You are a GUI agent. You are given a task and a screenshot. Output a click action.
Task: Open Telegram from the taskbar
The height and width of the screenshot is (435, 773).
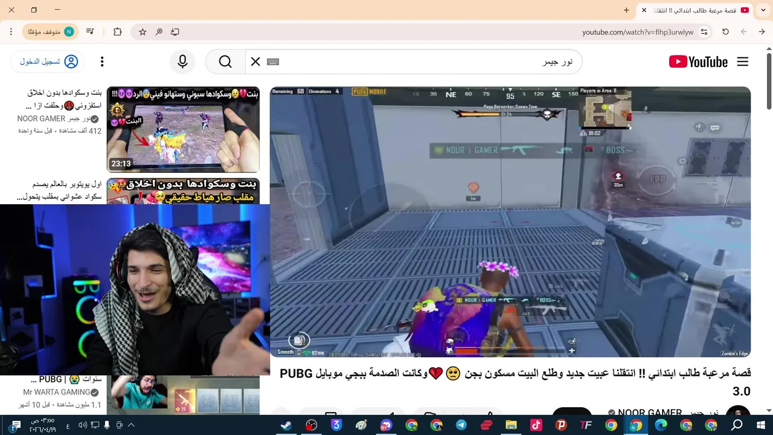[x=461, y=425]
